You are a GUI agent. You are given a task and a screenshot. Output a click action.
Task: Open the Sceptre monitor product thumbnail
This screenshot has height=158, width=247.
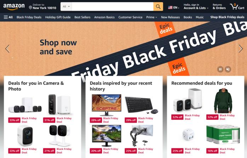107,105
